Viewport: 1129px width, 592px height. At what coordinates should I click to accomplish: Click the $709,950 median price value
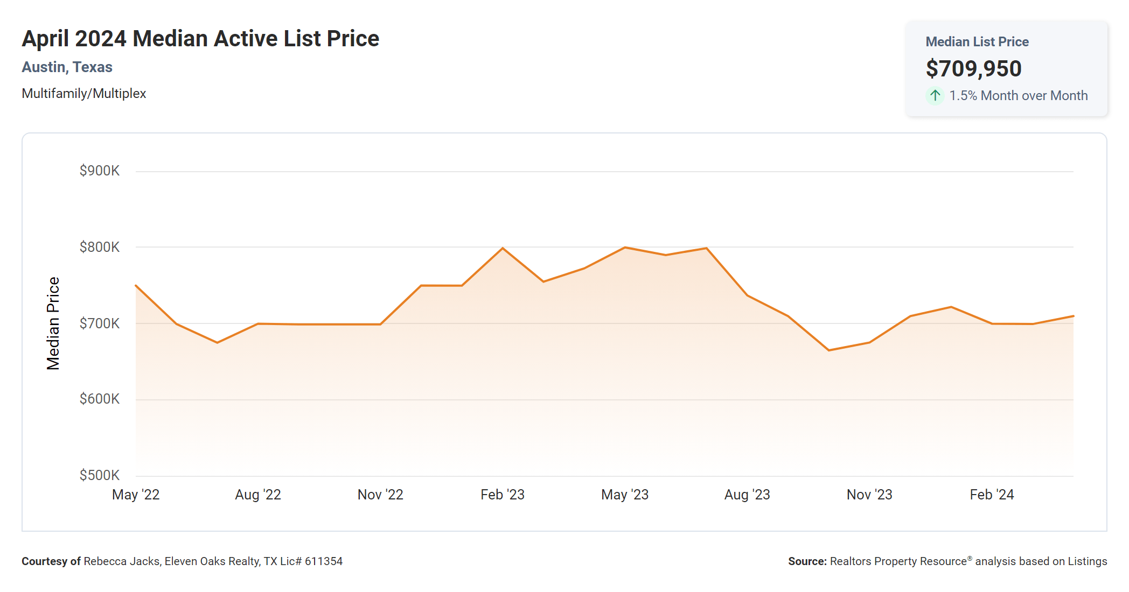point(973,69)
